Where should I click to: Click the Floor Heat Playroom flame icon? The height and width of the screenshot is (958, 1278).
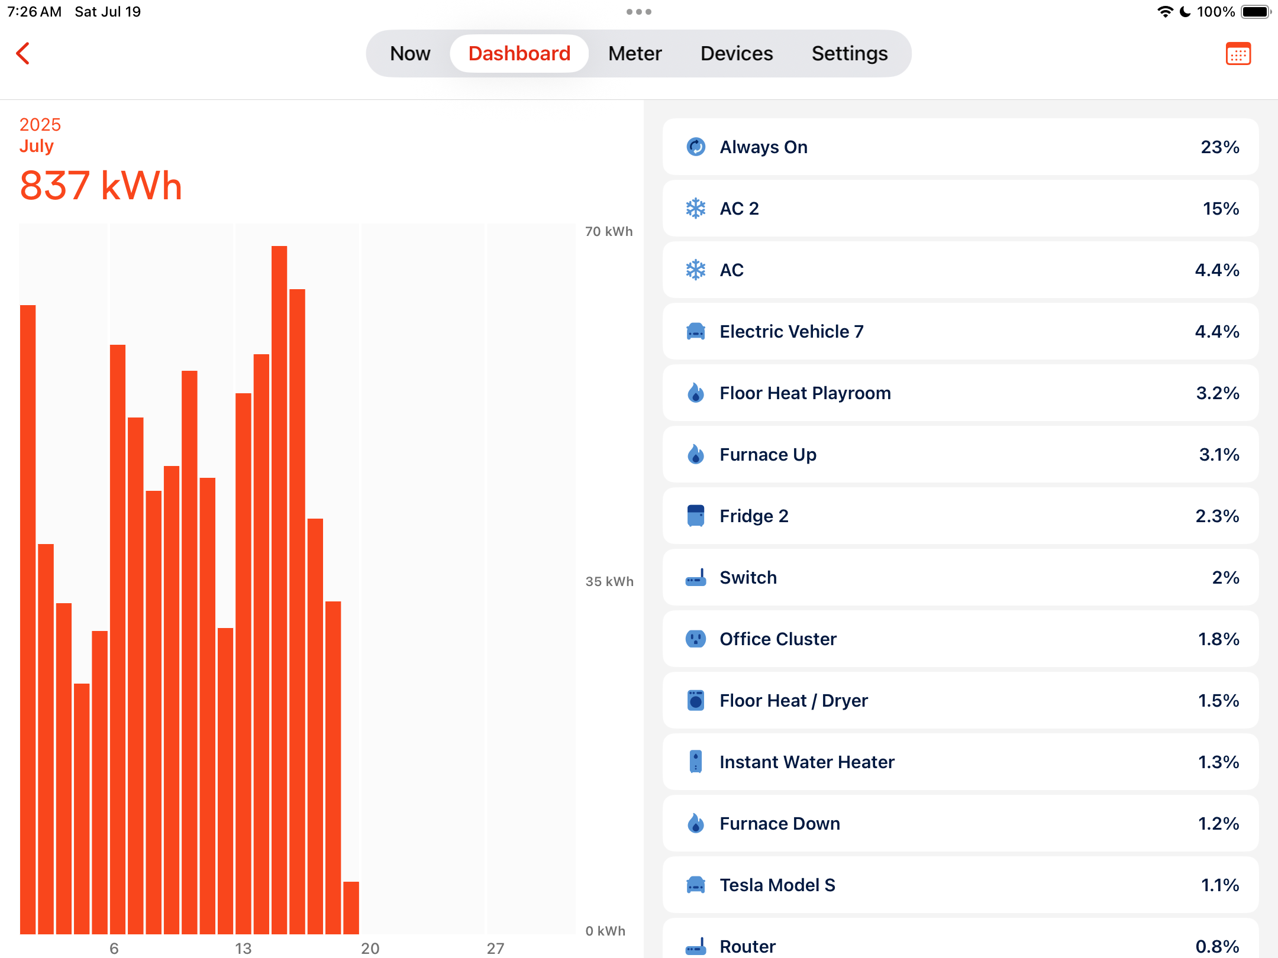point(696,393)
